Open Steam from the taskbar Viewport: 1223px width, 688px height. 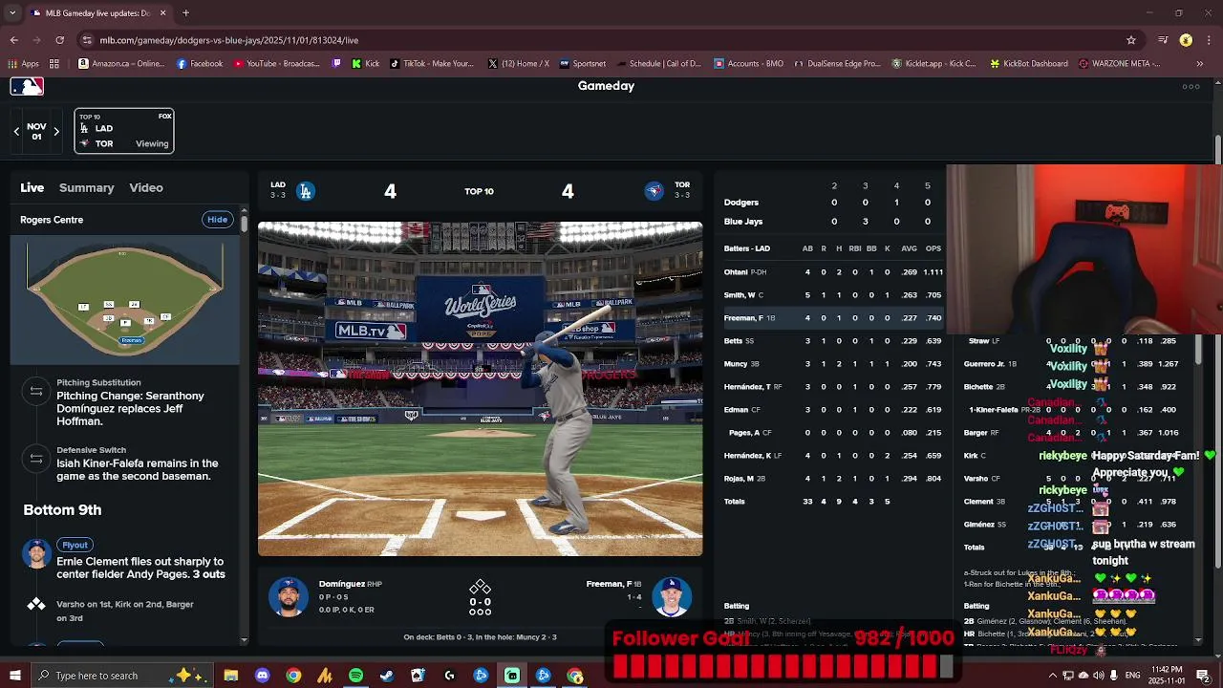[387, 676]
